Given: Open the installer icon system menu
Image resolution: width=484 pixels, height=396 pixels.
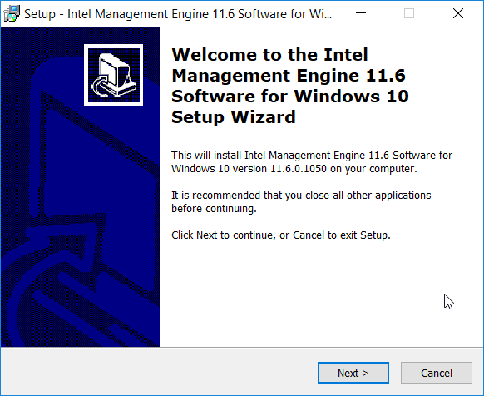Looking at the screenshot, I should pyautogui.click(x=12, y=14).
